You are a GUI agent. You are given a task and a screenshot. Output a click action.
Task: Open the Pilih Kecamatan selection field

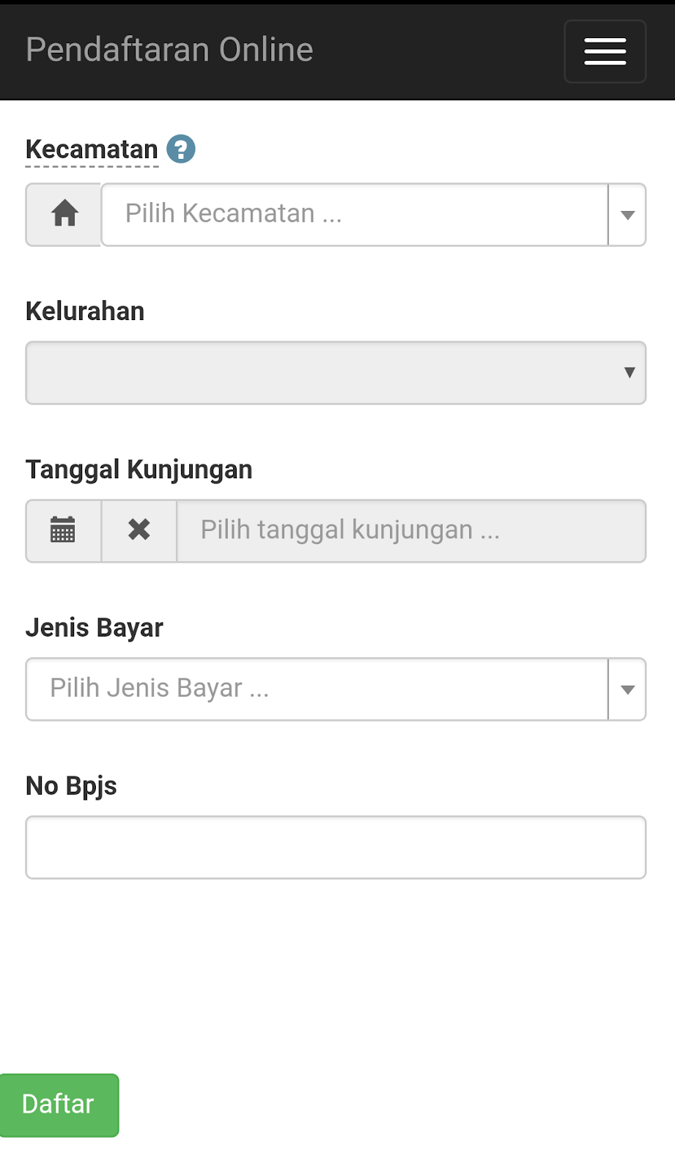pyautogui.click(x=354, y=215)
